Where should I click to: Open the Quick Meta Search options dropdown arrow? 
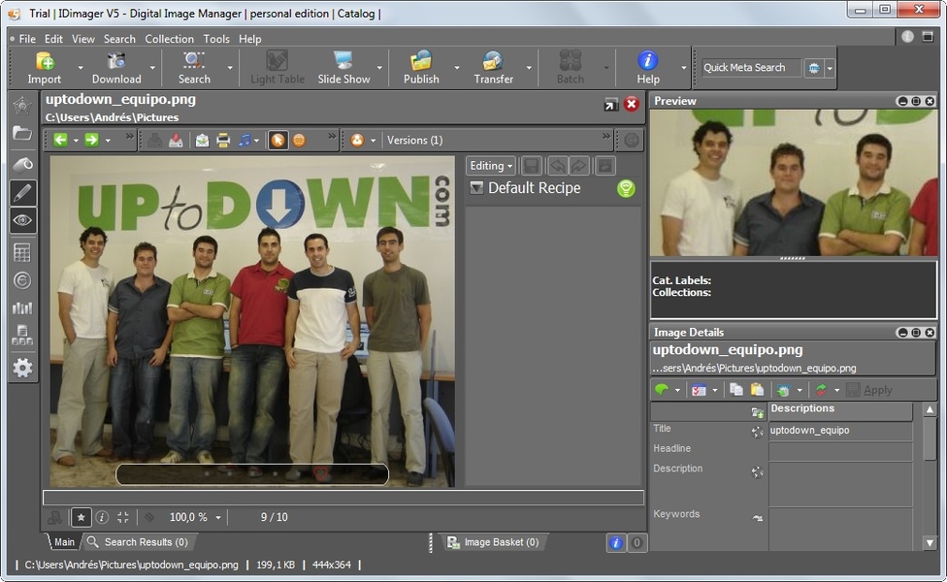coord(830,68)
